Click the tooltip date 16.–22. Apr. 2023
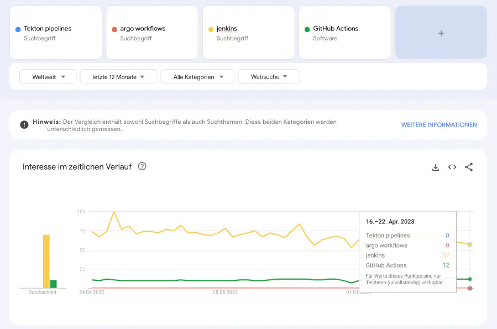The width and height of the screenshot is (497, 329). point(390,222)
